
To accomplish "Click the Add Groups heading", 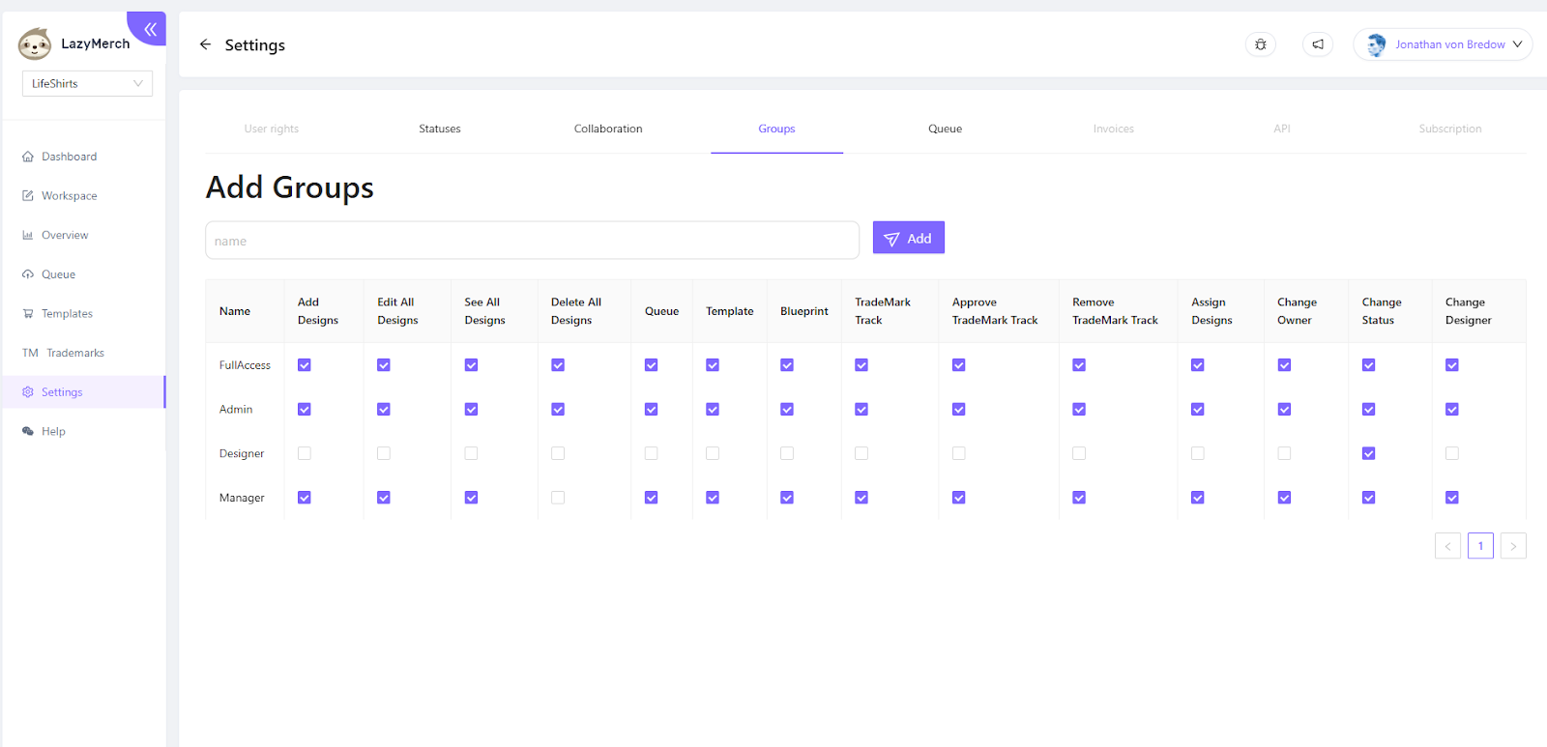I will [290, 187].
